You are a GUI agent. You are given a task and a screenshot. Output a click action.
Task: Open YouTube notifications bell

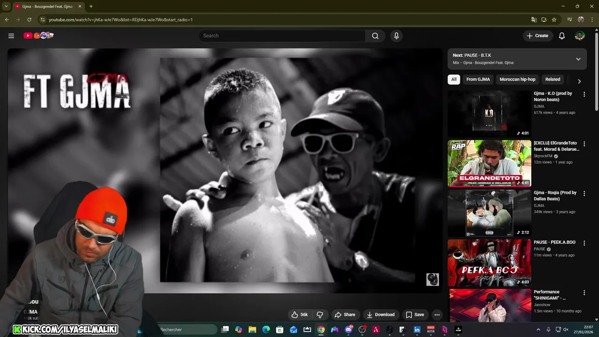coord(562,36)
